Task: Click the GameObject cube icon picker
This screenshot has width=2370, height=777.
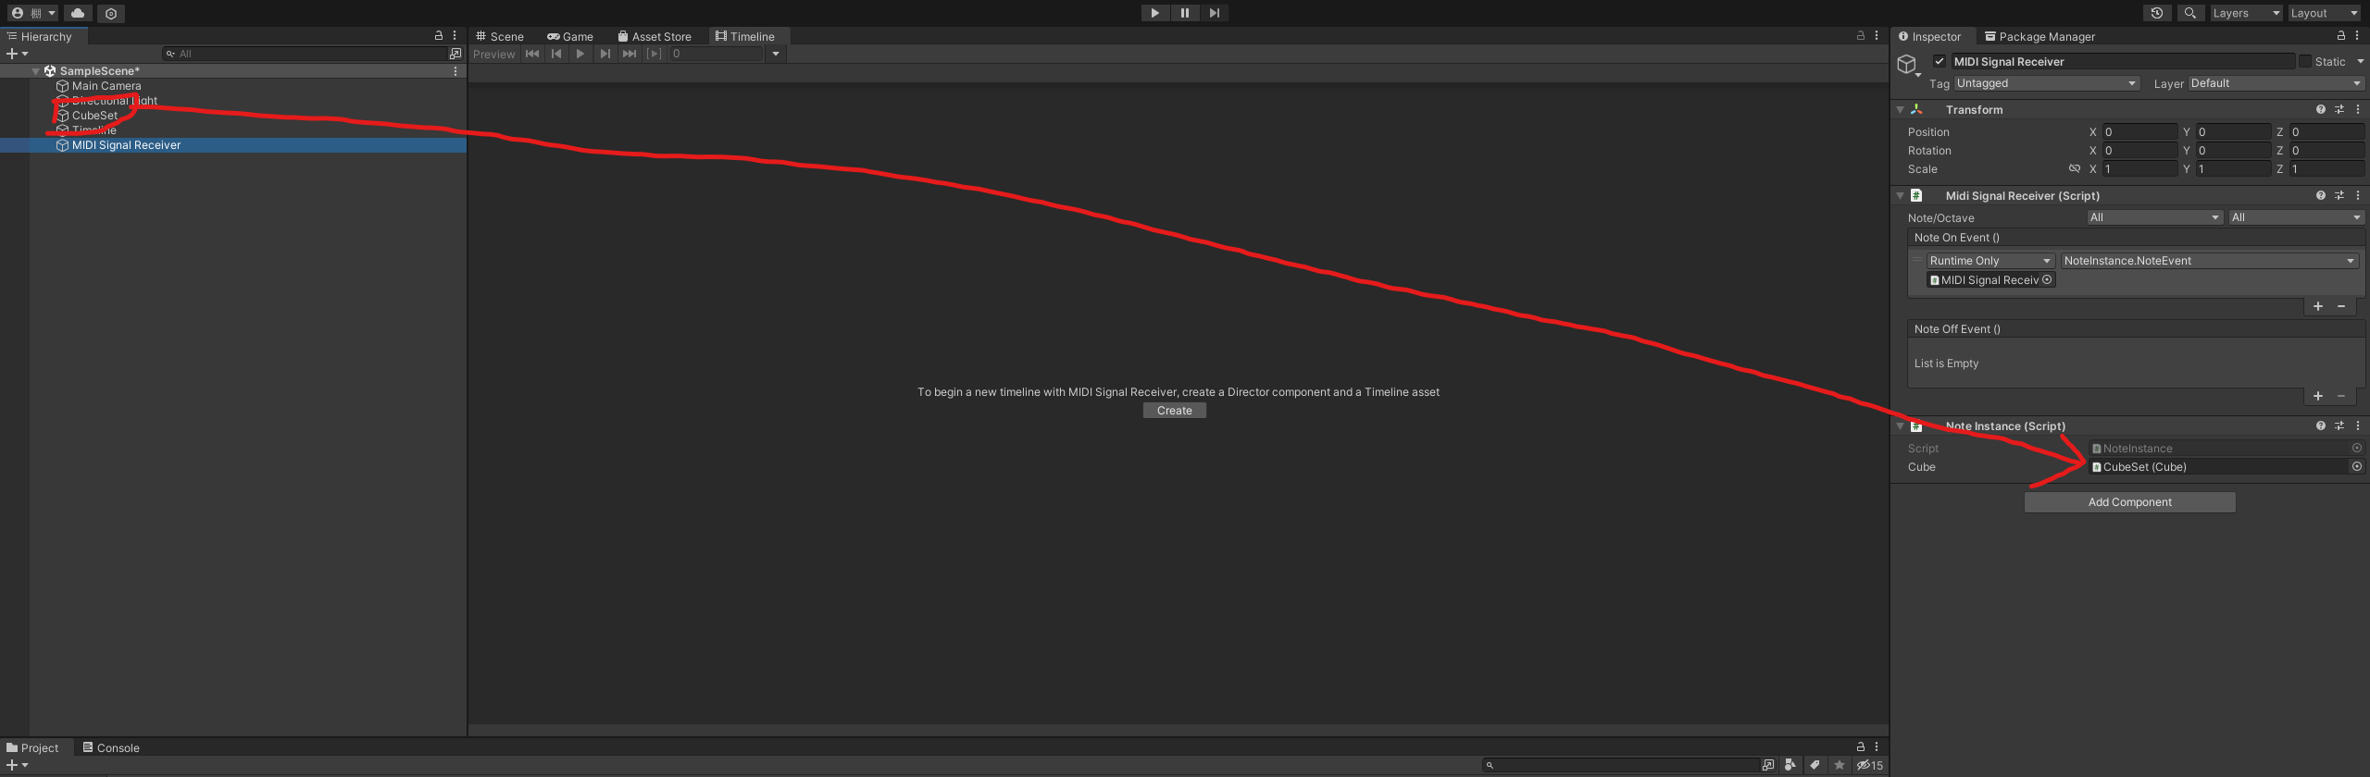Action: coord(1908,65)
